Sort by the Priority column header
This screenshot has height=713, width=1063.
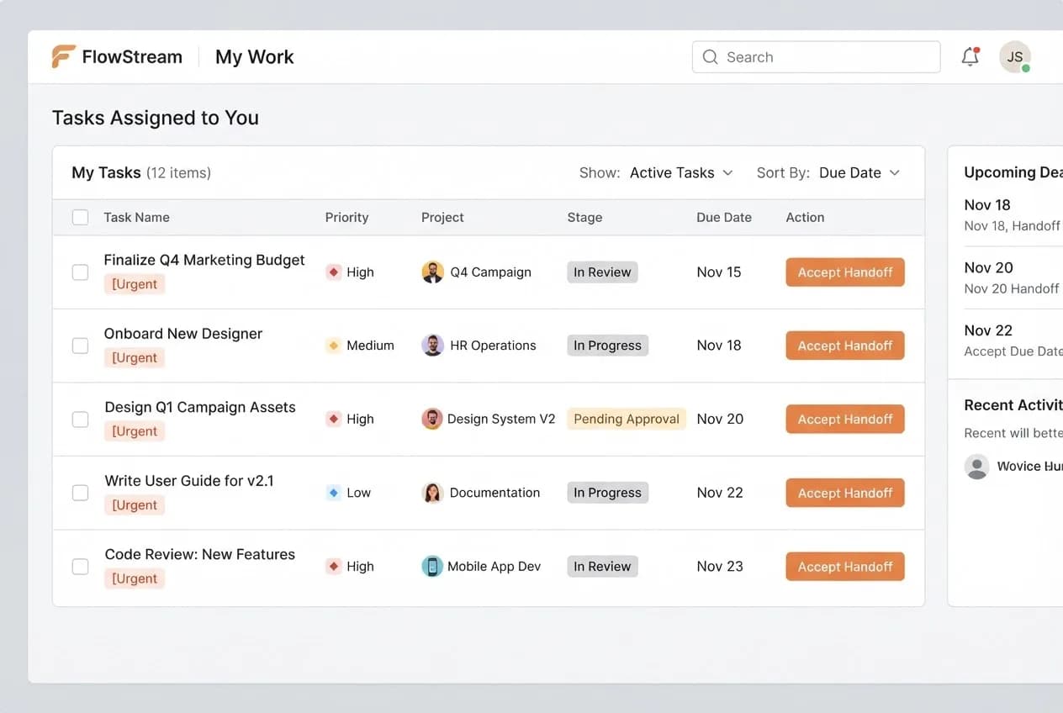[346, 217]
